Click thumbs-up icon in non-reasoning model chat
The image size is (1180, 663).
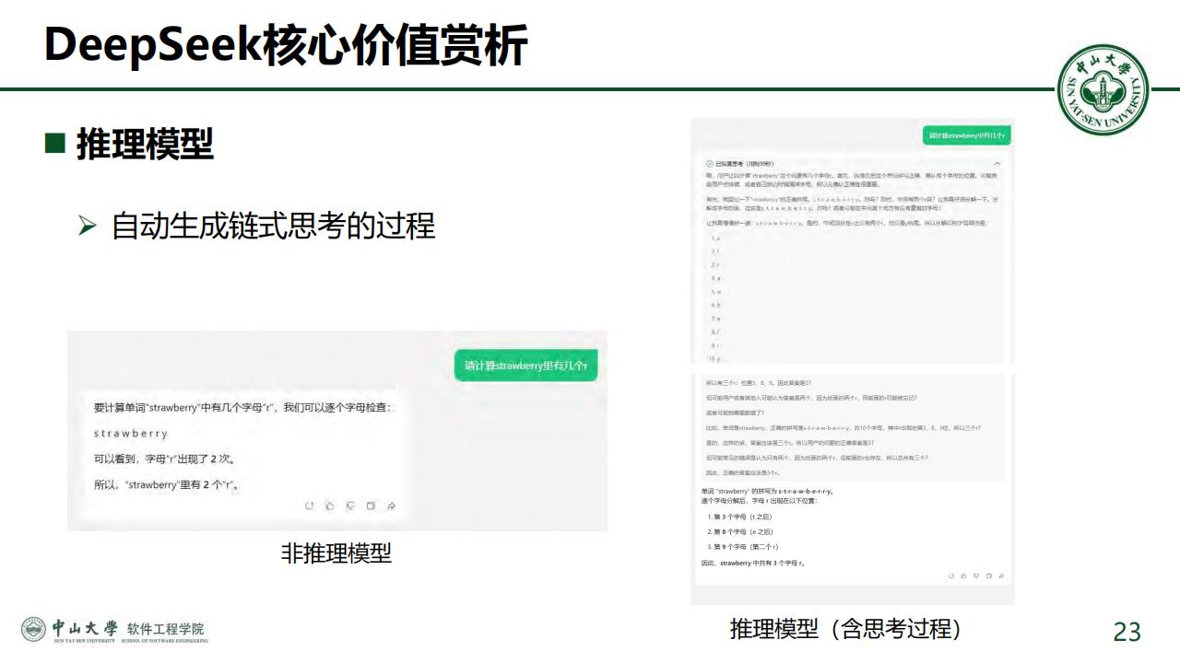(x=330, y=506)
